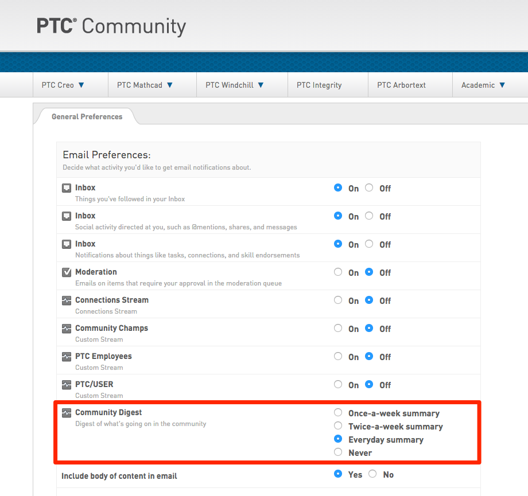528x496 pixels.
Task: Click the inbox icon beside 'Notifications about things like tasks'
Action: pyautogui.click(x=67, y=244)
